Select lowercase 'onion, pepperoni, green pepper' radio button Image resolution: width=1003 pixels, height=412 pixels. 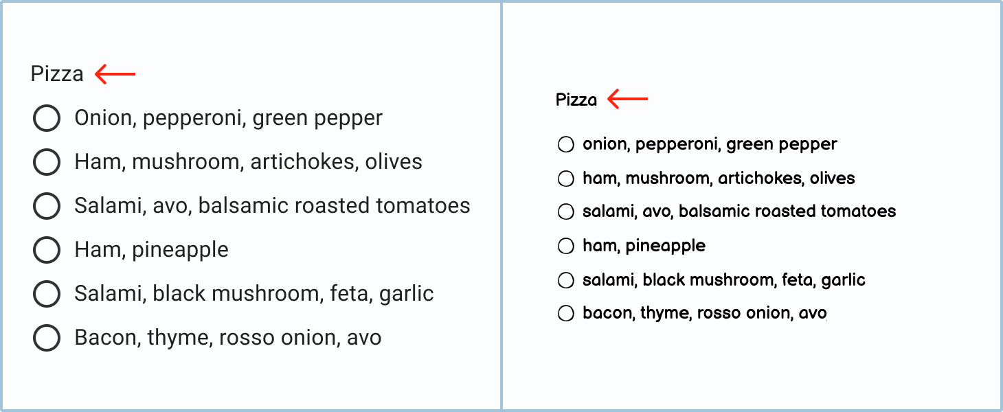tap(565, 145)
